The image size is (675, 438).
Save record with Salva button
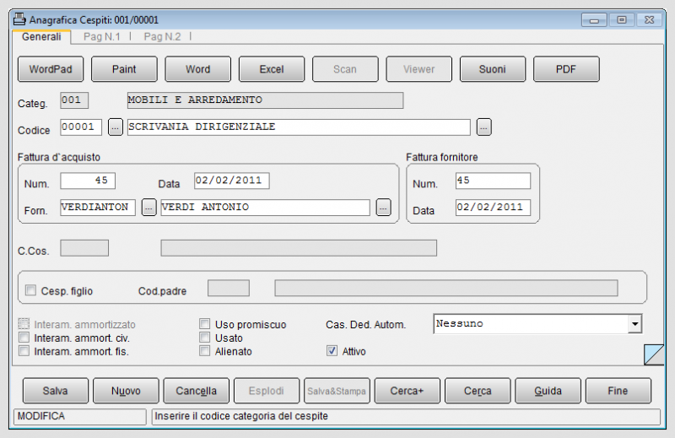tap(56, 391)
